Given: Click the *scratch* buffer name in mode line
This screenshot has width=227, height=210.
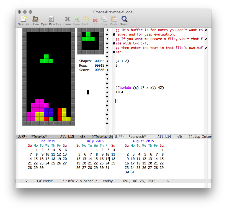Looking at the screenshot, I should (137, 137).
